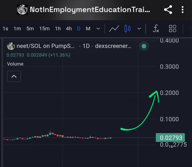192x167 pixels.
Task: Switch to 1s timeframe
Action: click(5, 29)
